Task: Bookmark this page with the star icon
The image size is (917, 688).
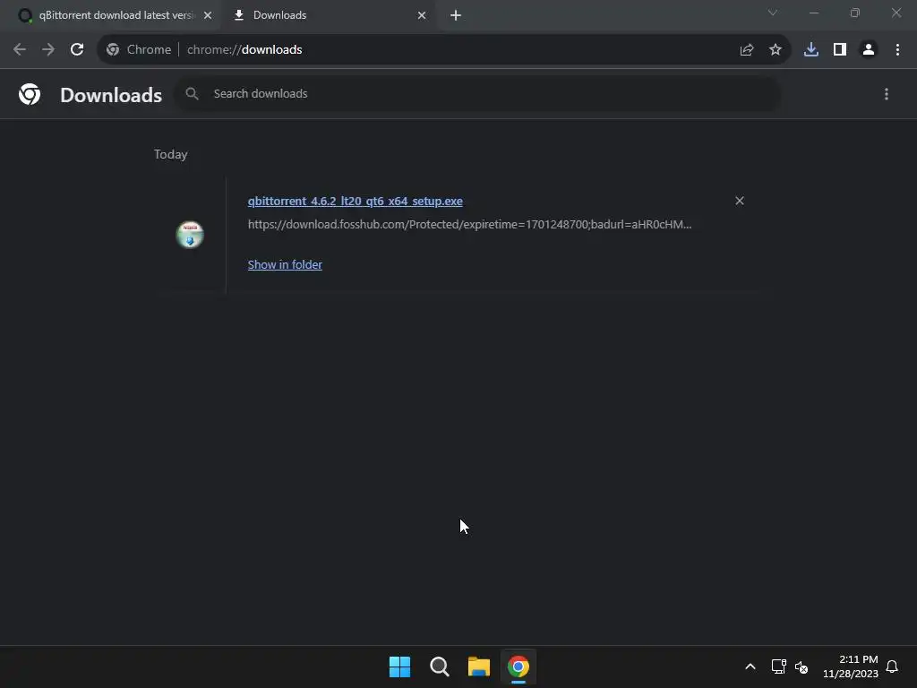Action: point(776,50)
